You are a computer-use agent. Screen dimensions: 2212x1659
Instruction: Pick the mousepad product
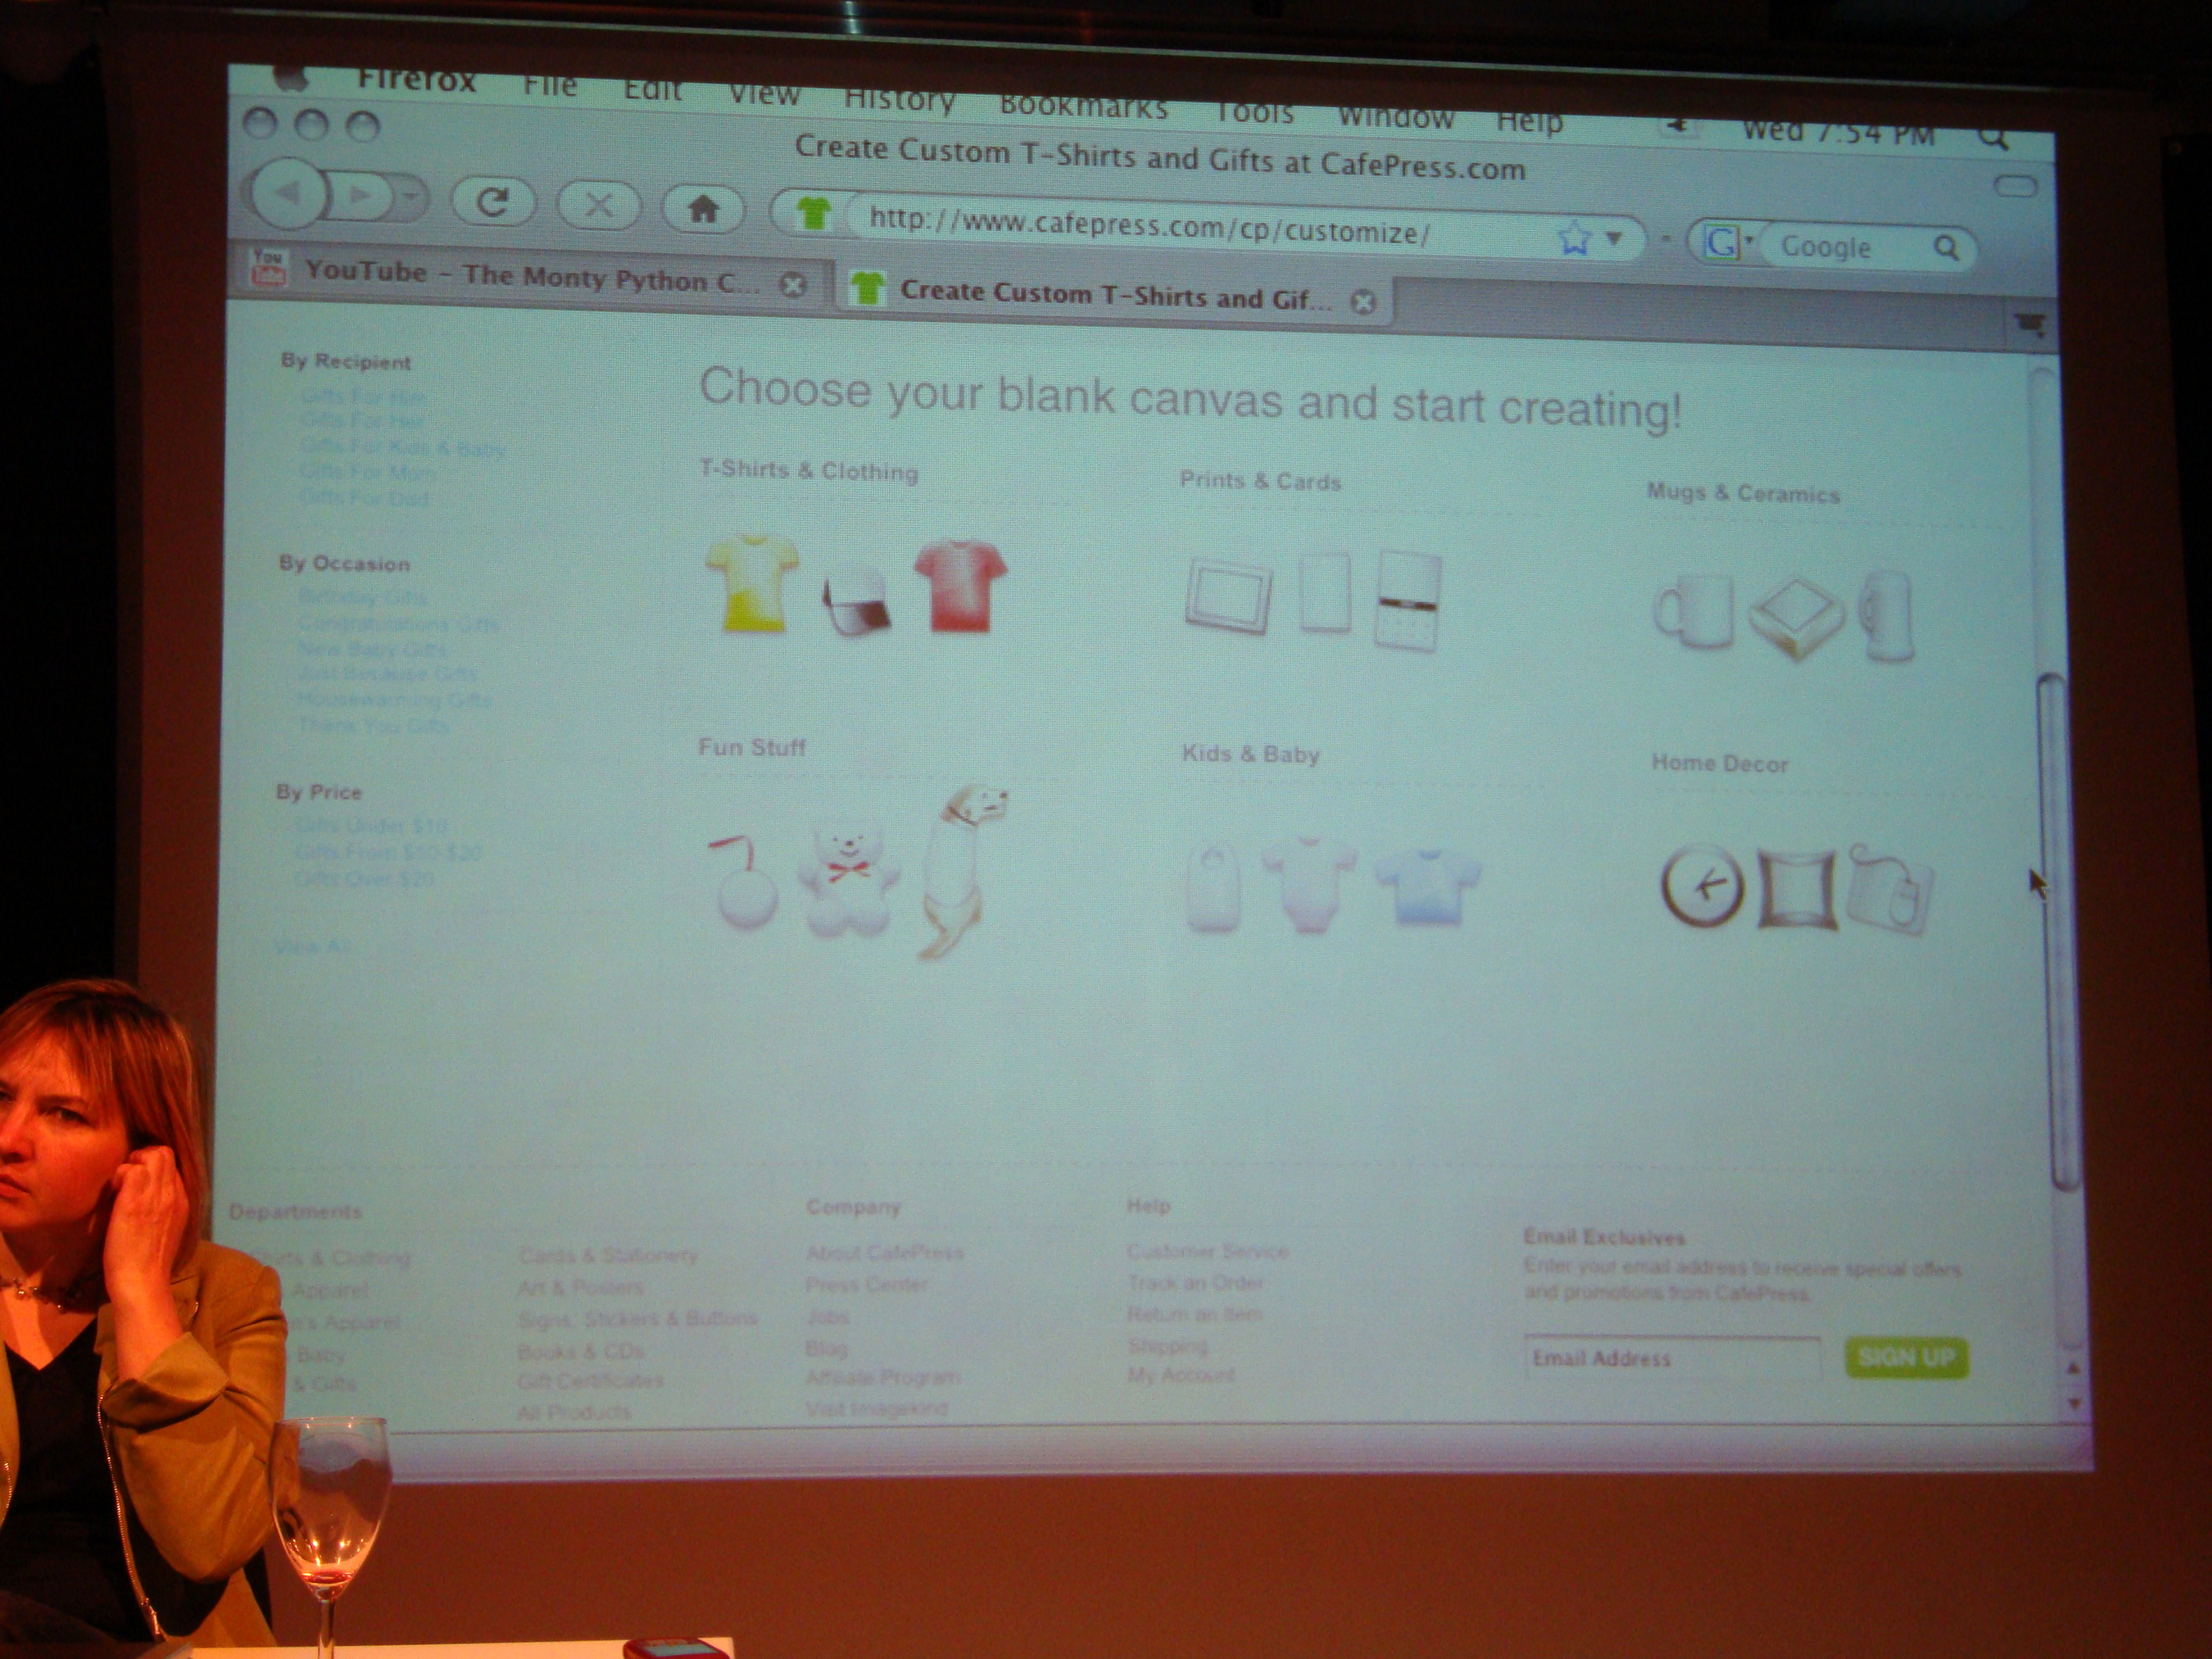pos(1889,889)
